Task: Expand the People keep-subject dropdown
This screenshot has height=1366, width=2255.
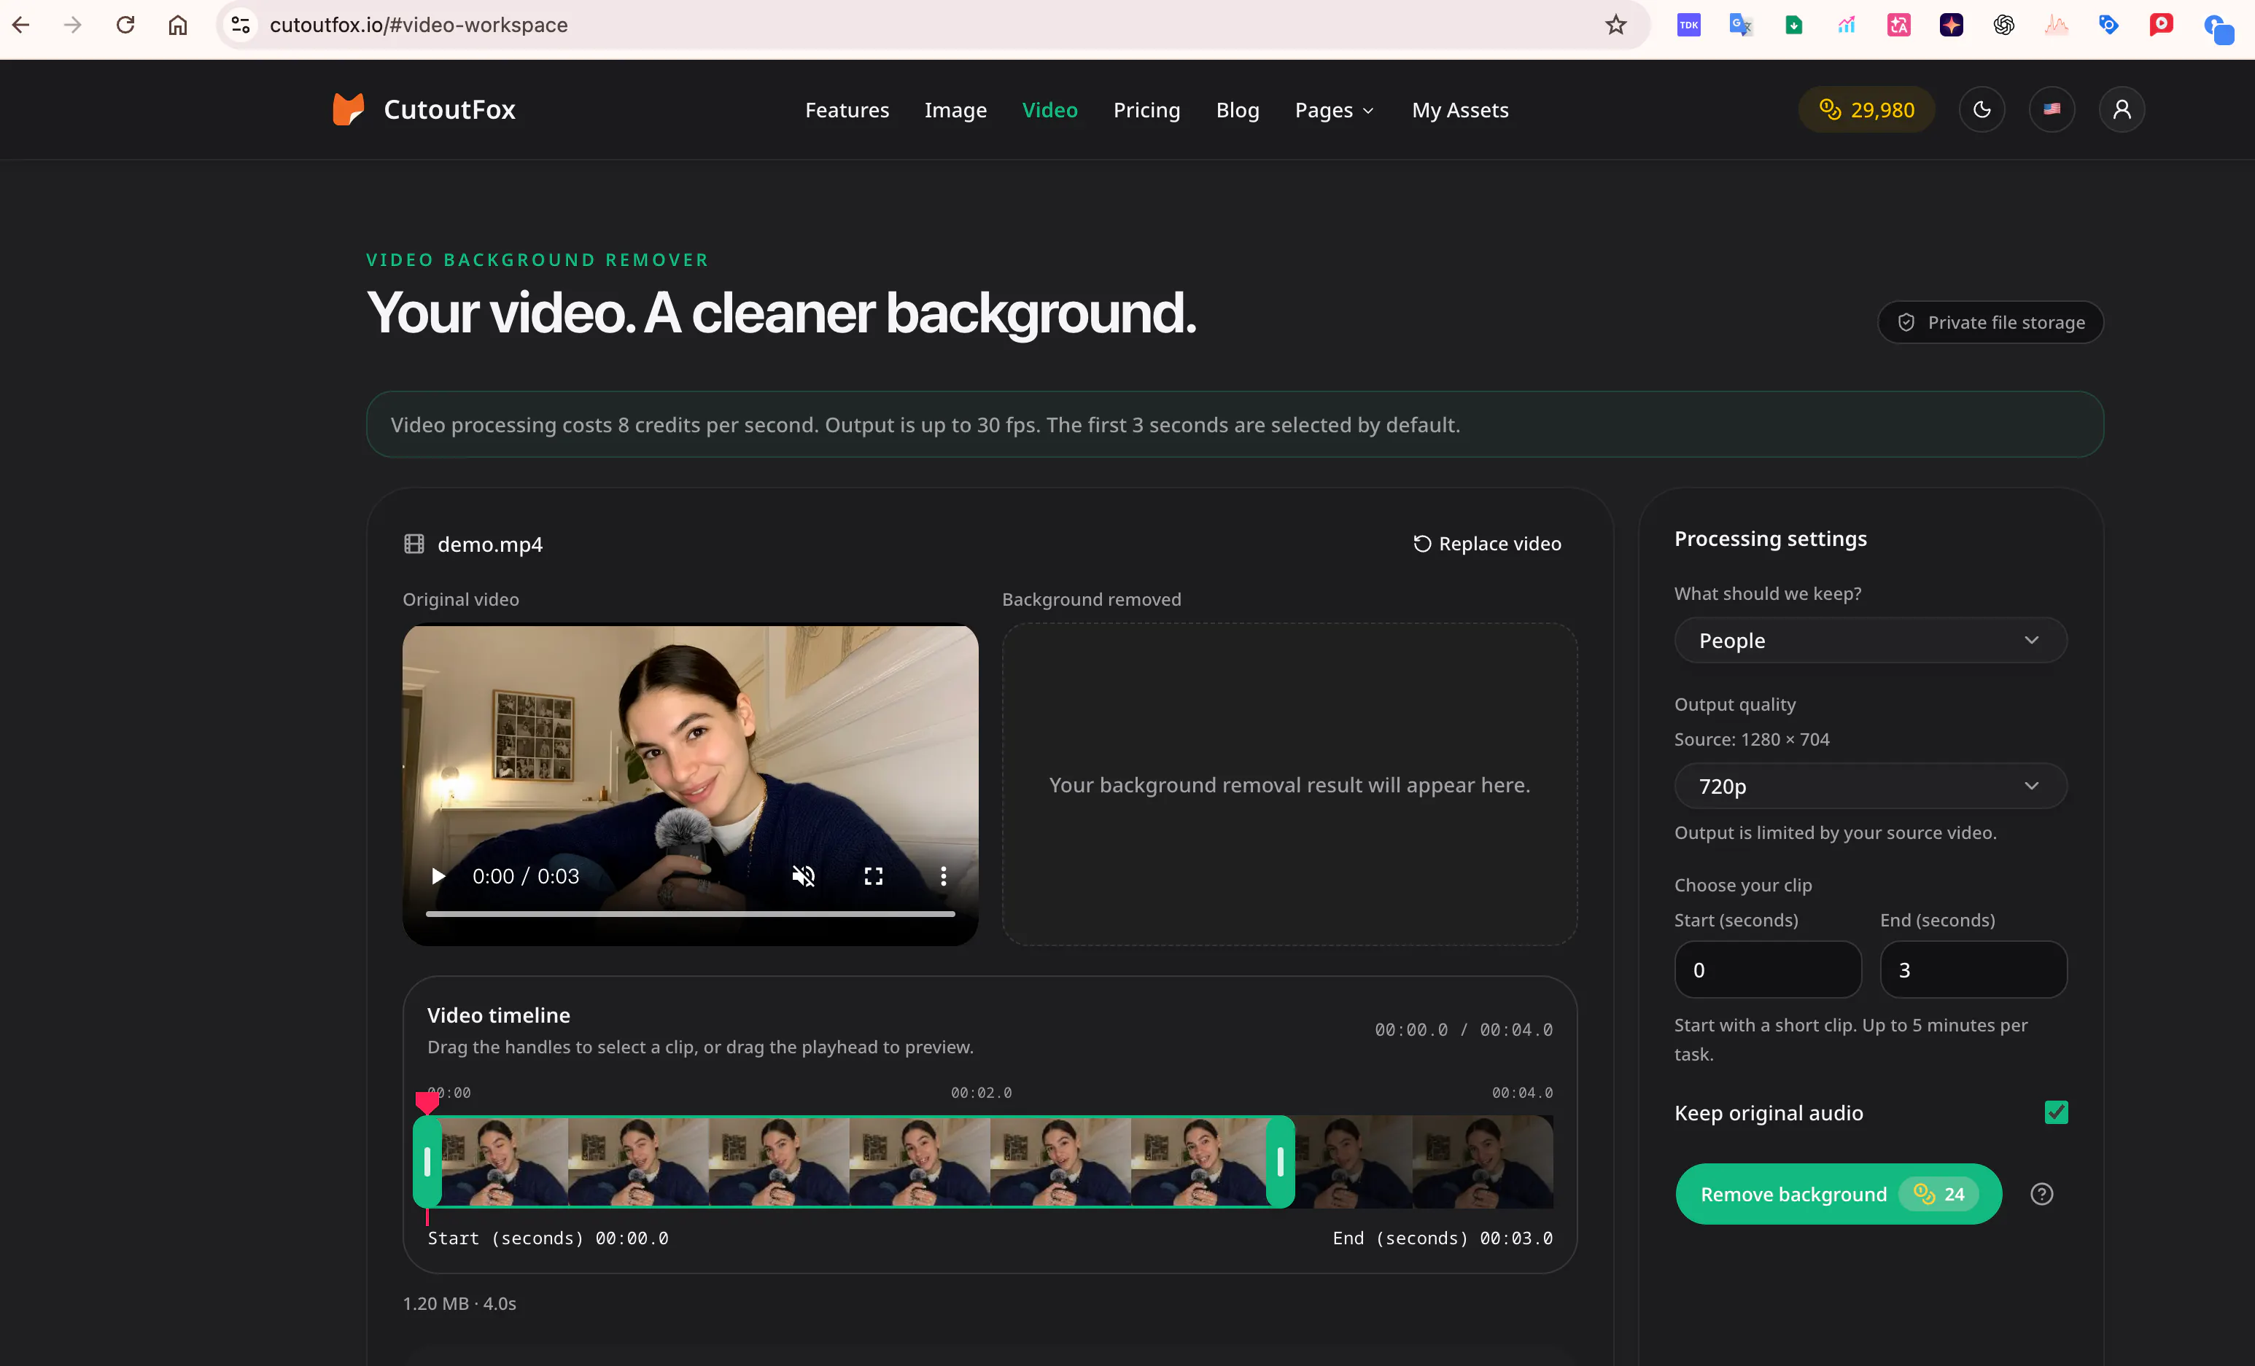Action: point(1870,641)
